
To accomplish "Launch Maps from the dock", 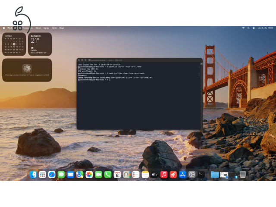I will pyautogui.click(x=80, y=175).
